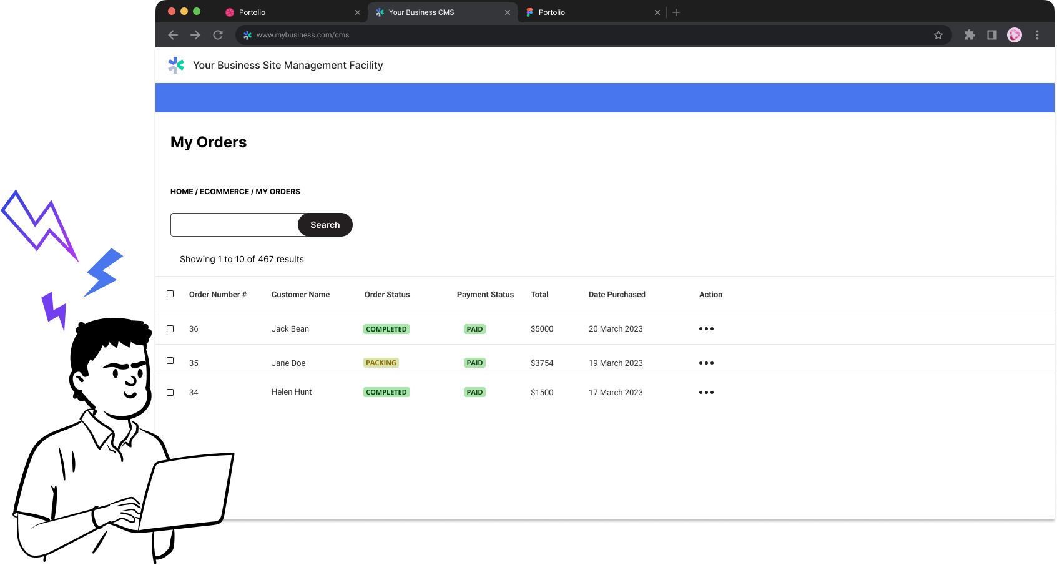This screenshot has width=1057, height=565.
Task: Open the user profile avatar
Action: point(1015,35)
